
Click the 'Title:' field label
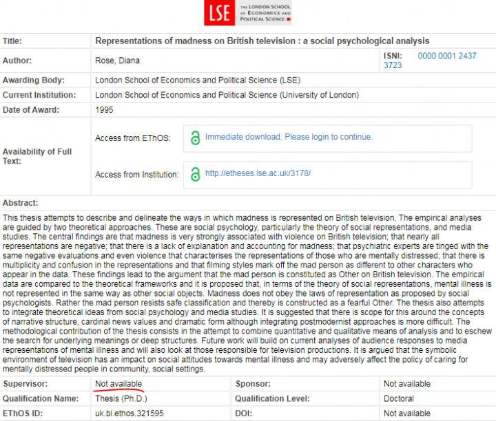tap(12, 41)
